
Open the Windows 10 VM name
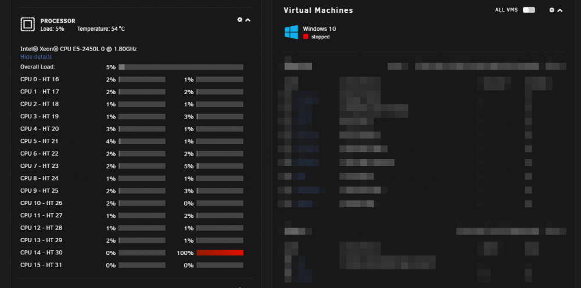click(320, 28)
